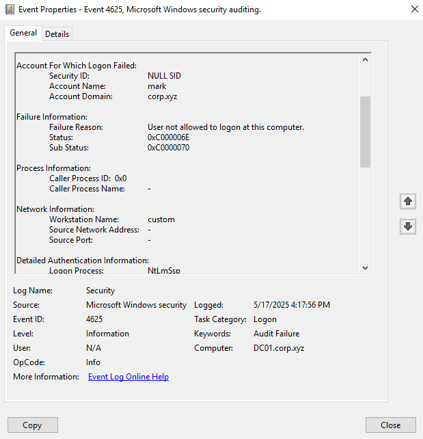Screen dimensions: 423x439
Task: Click the Computer value DC01.corp.xyz
Action: (279, 348)
